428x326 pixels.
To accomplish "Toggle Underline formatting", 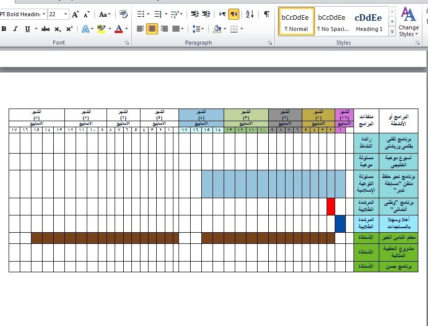I will 27,28.
